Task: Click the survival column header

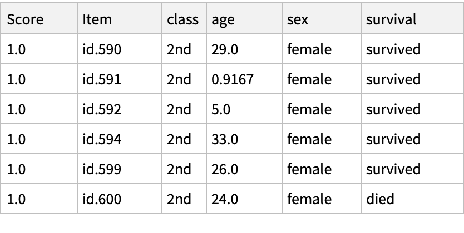Action: (x=391, y=19)
